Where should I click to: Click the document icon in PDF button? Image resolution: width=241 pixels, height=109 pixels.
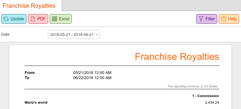tap(33, 19)
